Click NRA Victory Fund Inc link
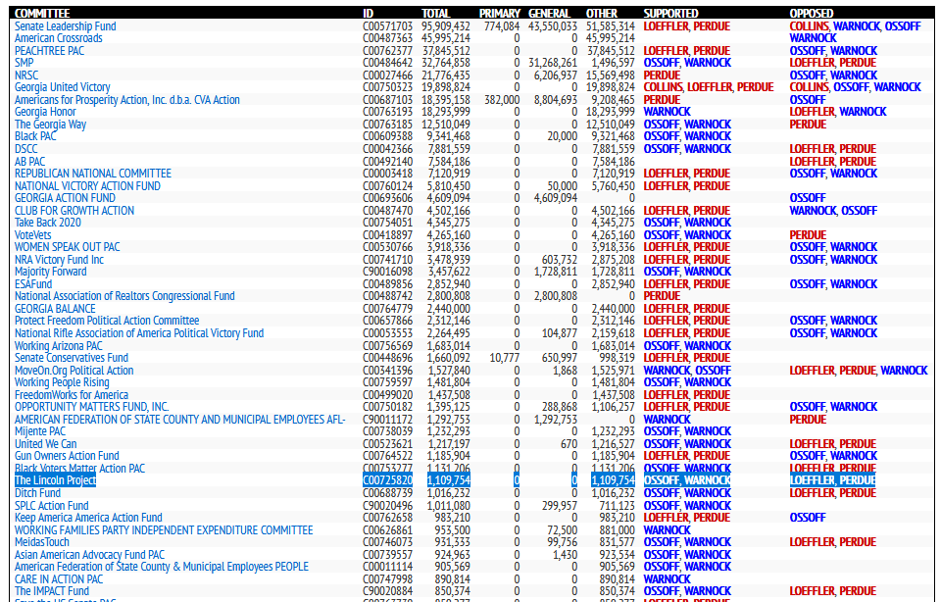Viewport: 940px width, 602px height. [59, 260]
